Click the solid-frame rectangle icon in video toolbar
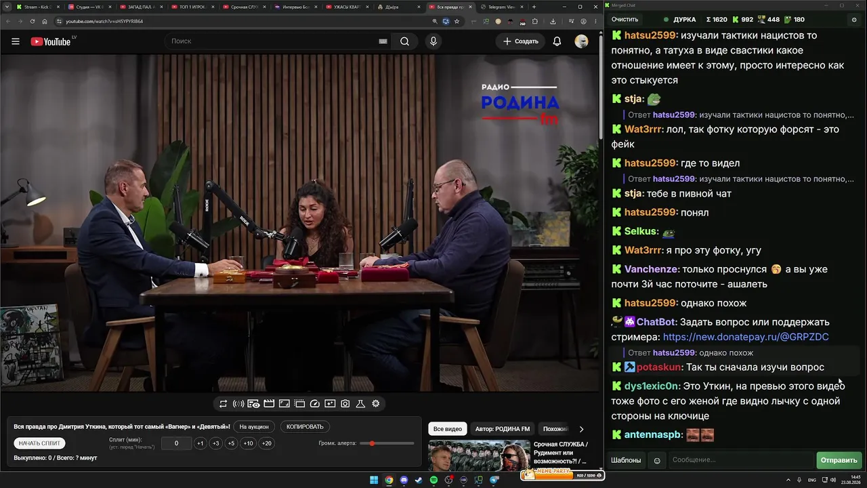 coord(284,404)
